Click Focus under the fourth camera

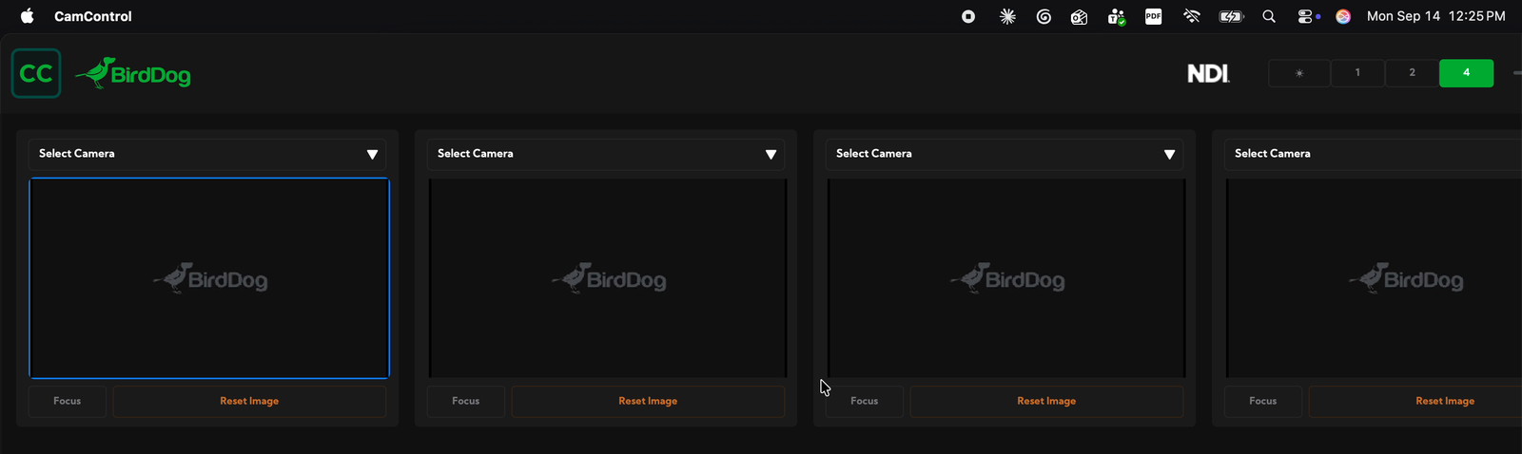pyautogui.click(x=1263, y=401)
